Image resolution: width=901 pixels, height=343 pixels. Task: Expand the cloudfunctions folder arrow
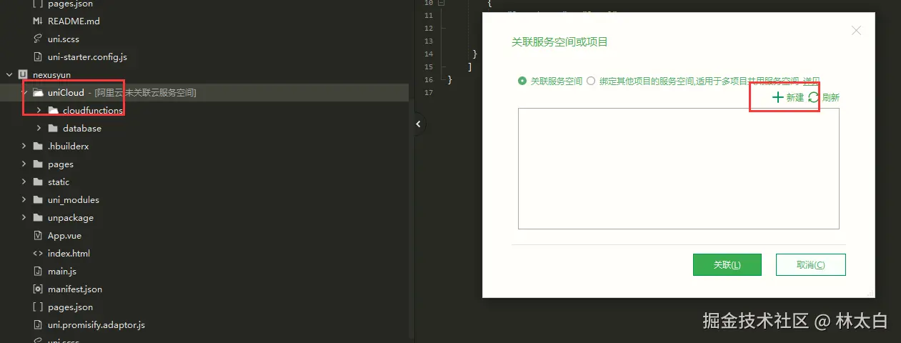pos(39,110)
